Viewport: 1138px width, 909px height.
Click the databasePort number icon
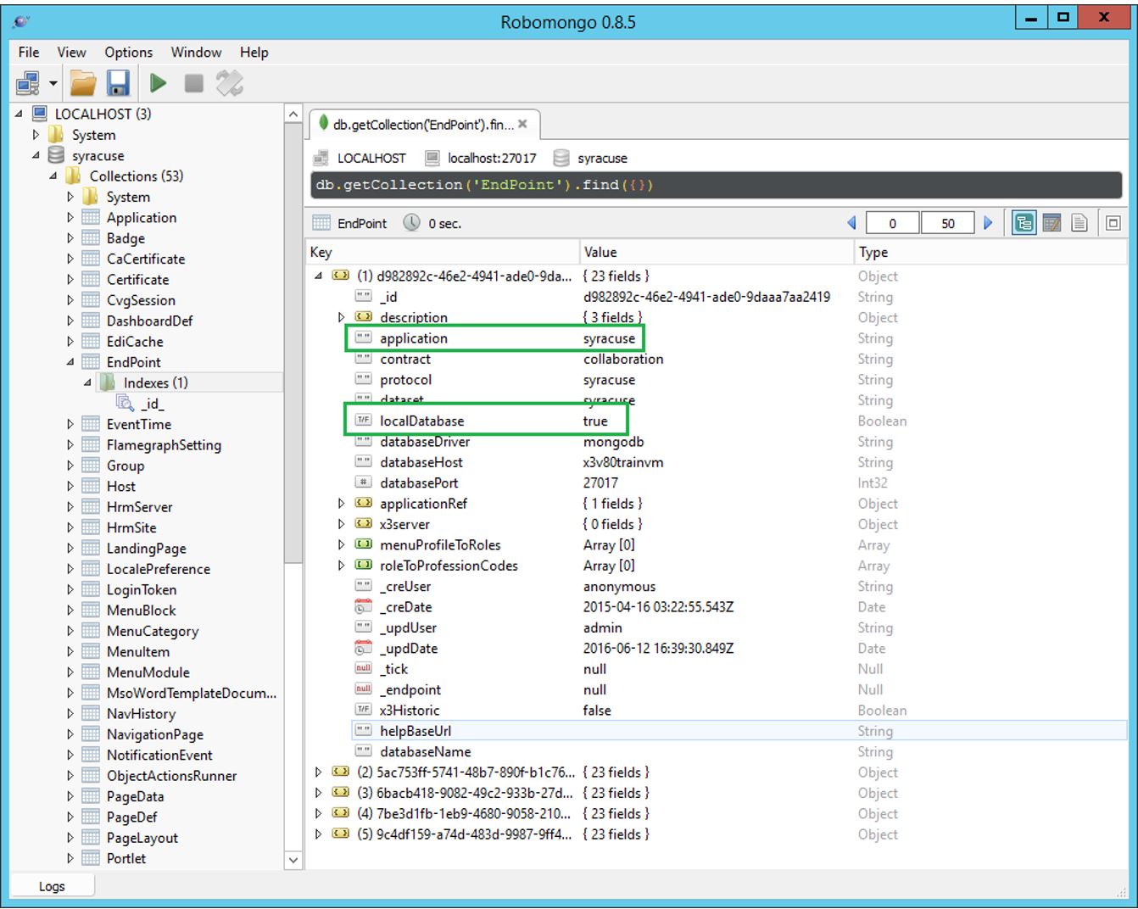(364, 482)
